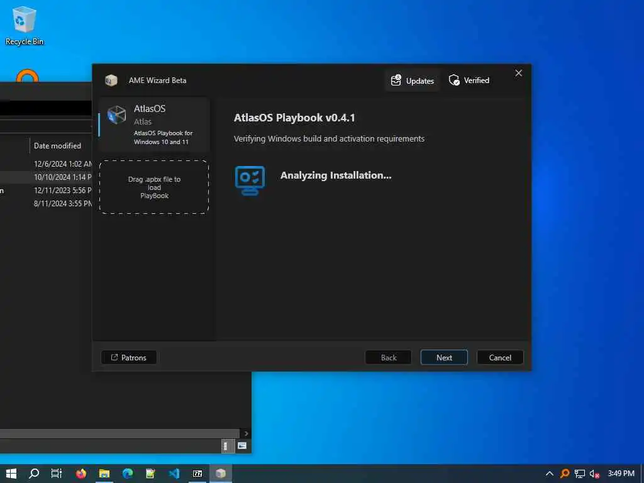The width and height of the screenshot is (644, 483).
Task: Open Visual Studio Code from the taskbar
Action: point(174,474)
